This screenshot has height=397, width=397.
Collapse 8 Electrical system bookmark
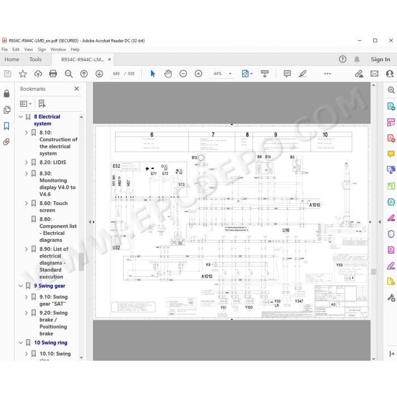21,117
